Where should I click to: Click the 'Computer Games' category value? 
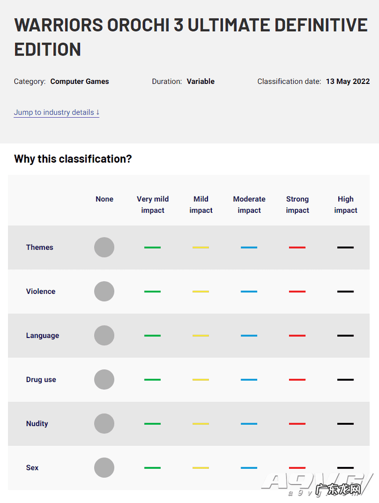coord(80,82)
